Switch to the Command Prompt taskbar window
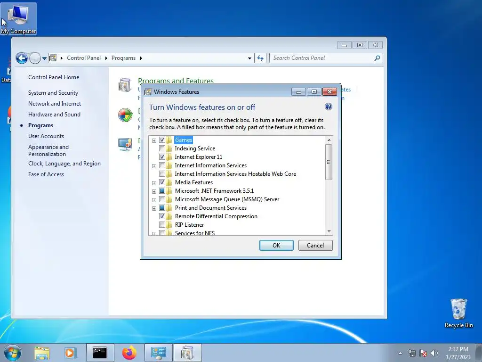 (100, 353)
